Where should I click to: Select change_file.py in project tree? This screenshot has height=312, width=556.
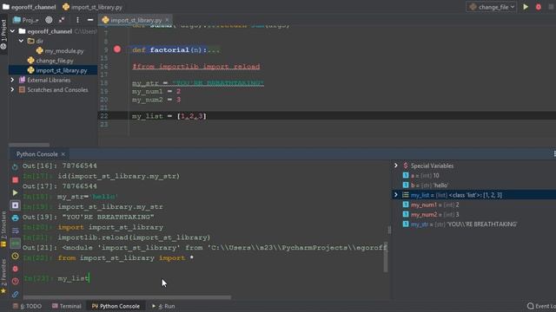click(50, 61)
